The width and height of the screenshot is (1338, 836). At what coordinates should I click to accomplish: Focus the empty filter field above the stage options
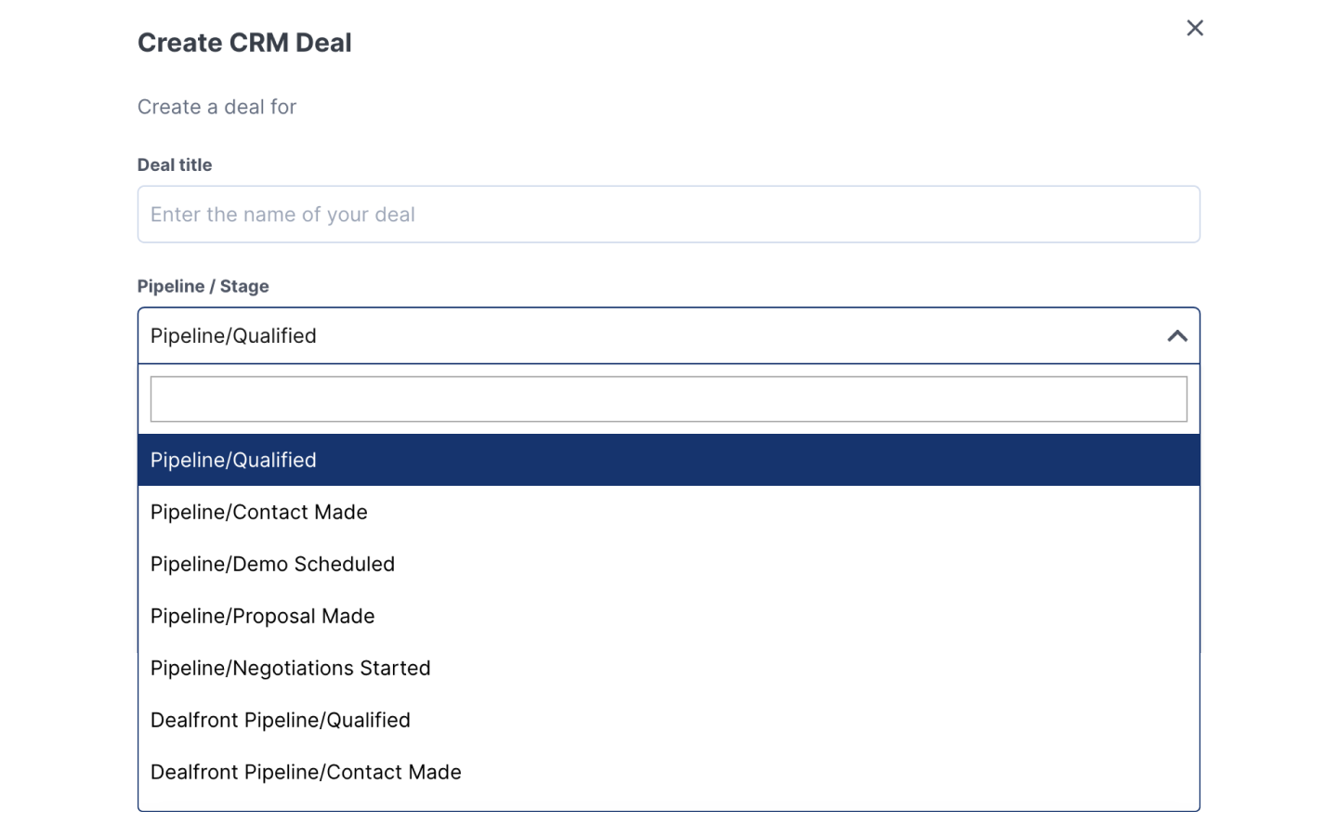click(668, 398)
